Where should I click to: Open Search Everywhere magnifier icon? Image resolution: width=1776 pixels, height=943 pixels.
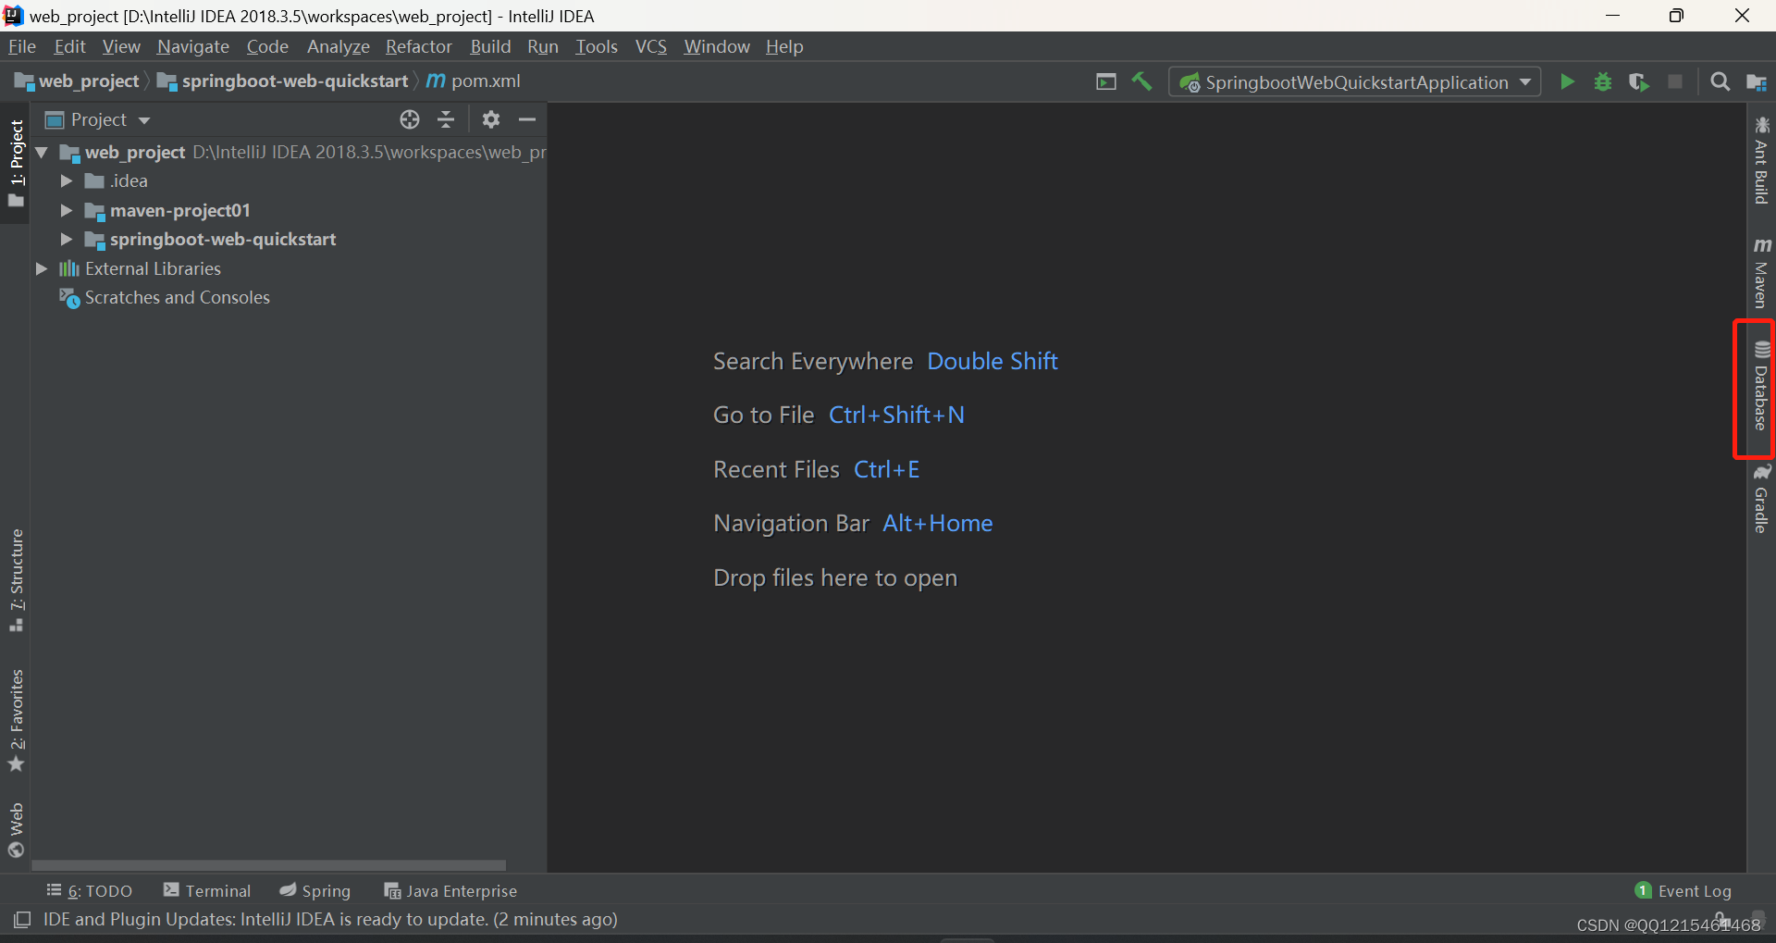coord(1720,82)
